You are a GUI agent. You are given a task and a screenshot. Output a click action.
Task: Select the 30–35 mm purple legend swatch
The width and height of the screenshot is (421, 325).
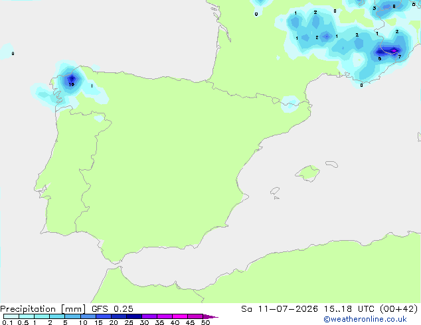coord(149,316)
